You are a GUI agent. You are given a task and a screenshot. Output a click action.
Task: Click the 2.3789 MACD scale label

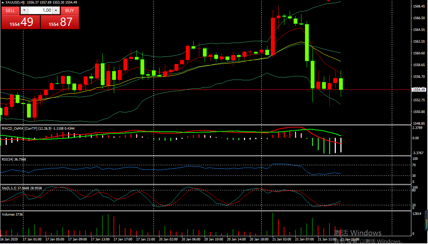418,128
